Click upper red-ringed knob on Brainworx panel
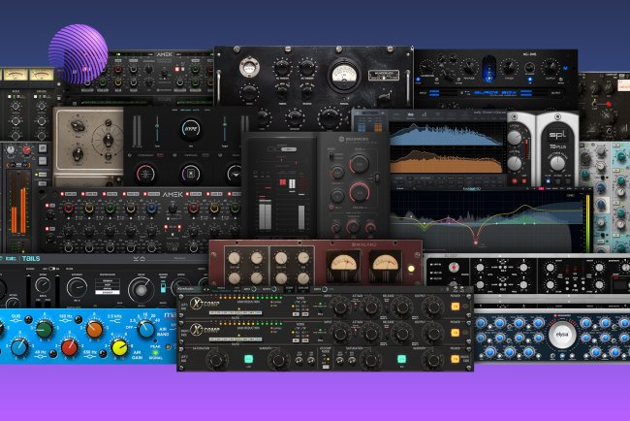The width and height of the screenshot is (630, 421). click(x=360, y=164)
